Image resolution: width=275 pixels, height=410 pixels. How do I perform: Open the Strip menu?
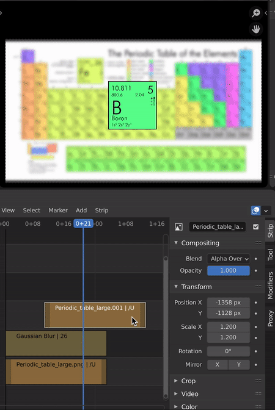[x=101, y=210]
